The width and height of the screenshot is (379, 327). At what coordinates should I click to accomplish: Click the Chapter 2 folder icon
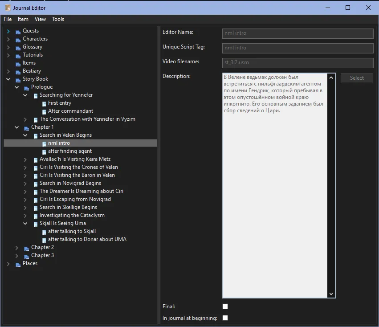coord(26,248)
